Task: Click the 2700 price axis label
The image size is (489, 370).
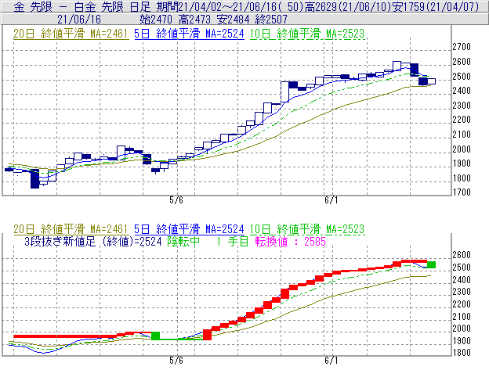Action: 462,47
